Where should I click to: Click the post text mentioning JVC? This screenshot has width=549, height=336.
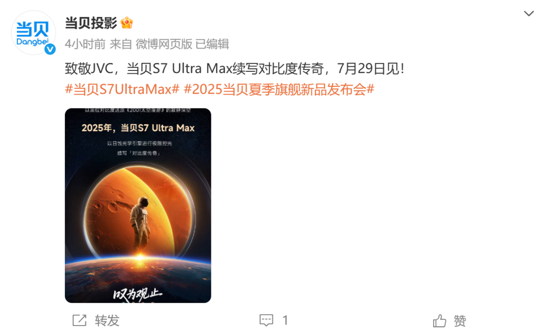pos(235,69)
